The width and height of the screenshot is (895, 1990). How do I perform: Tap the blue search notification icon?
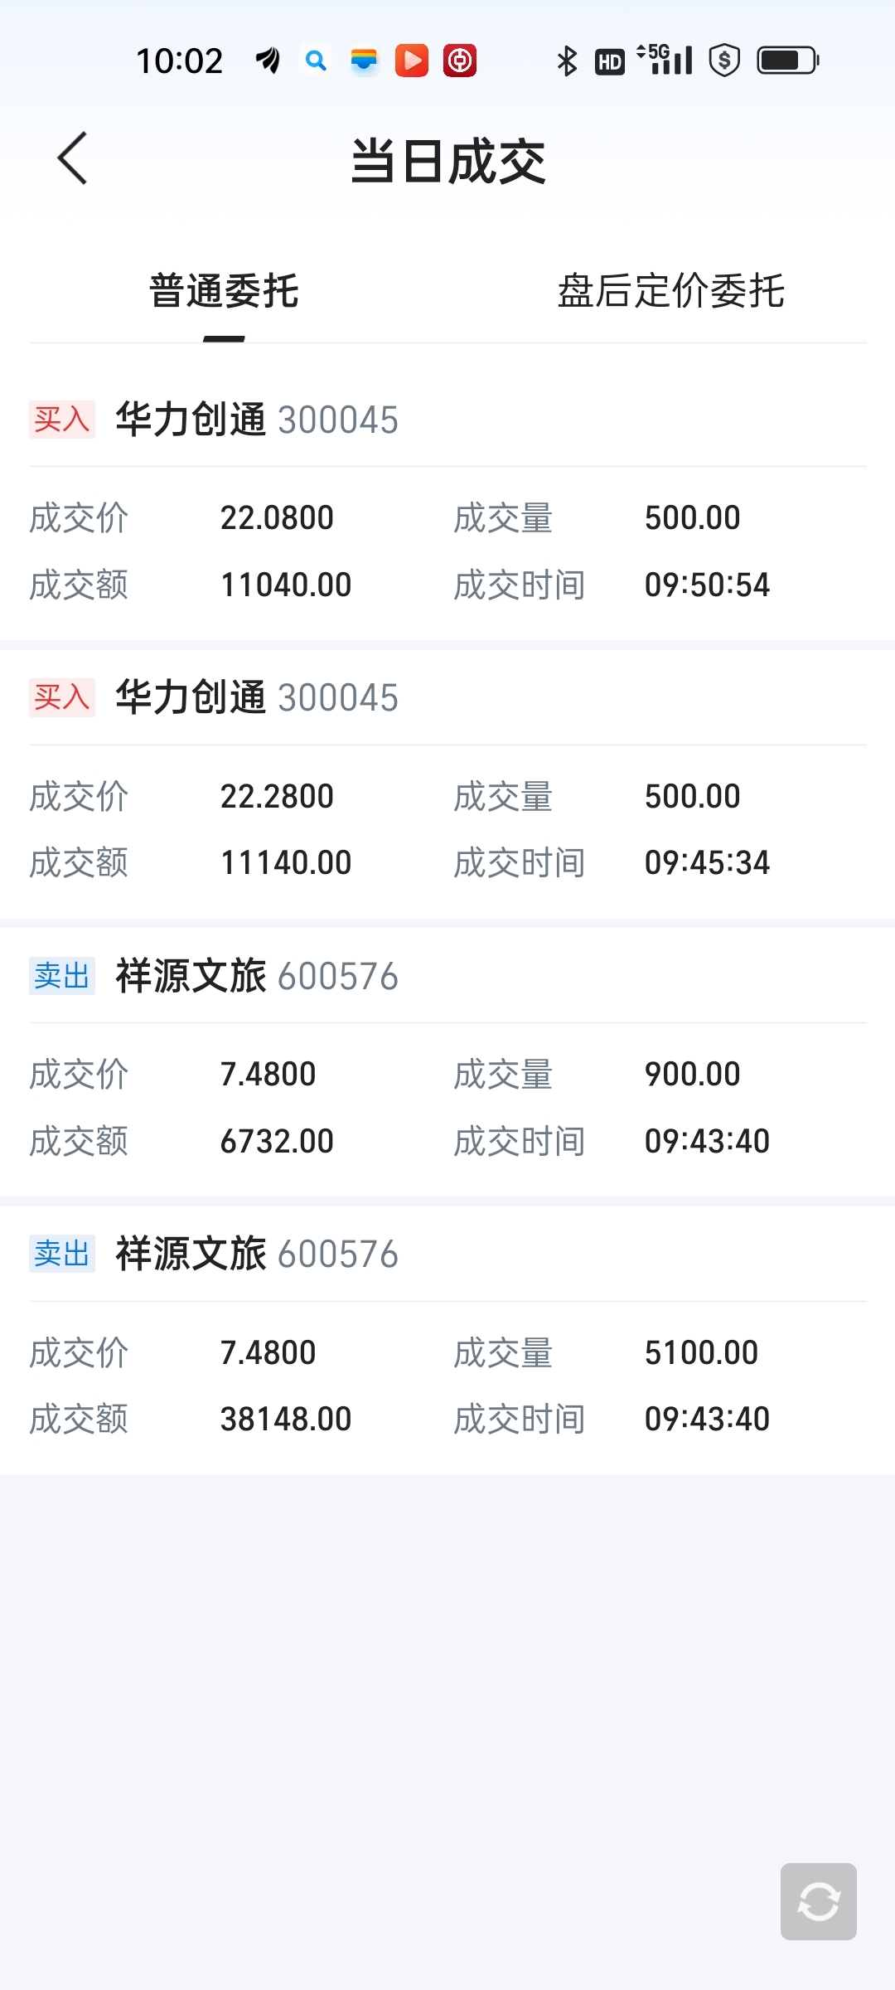[316, 60]
